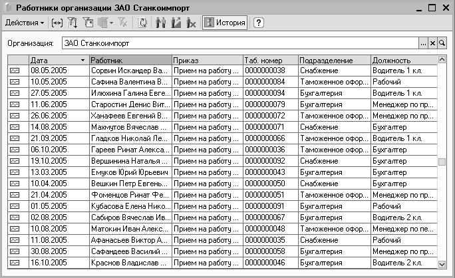Click date cell 16.10.2005
The height and width of the screenshot is (278, 455).
point(59,263)
